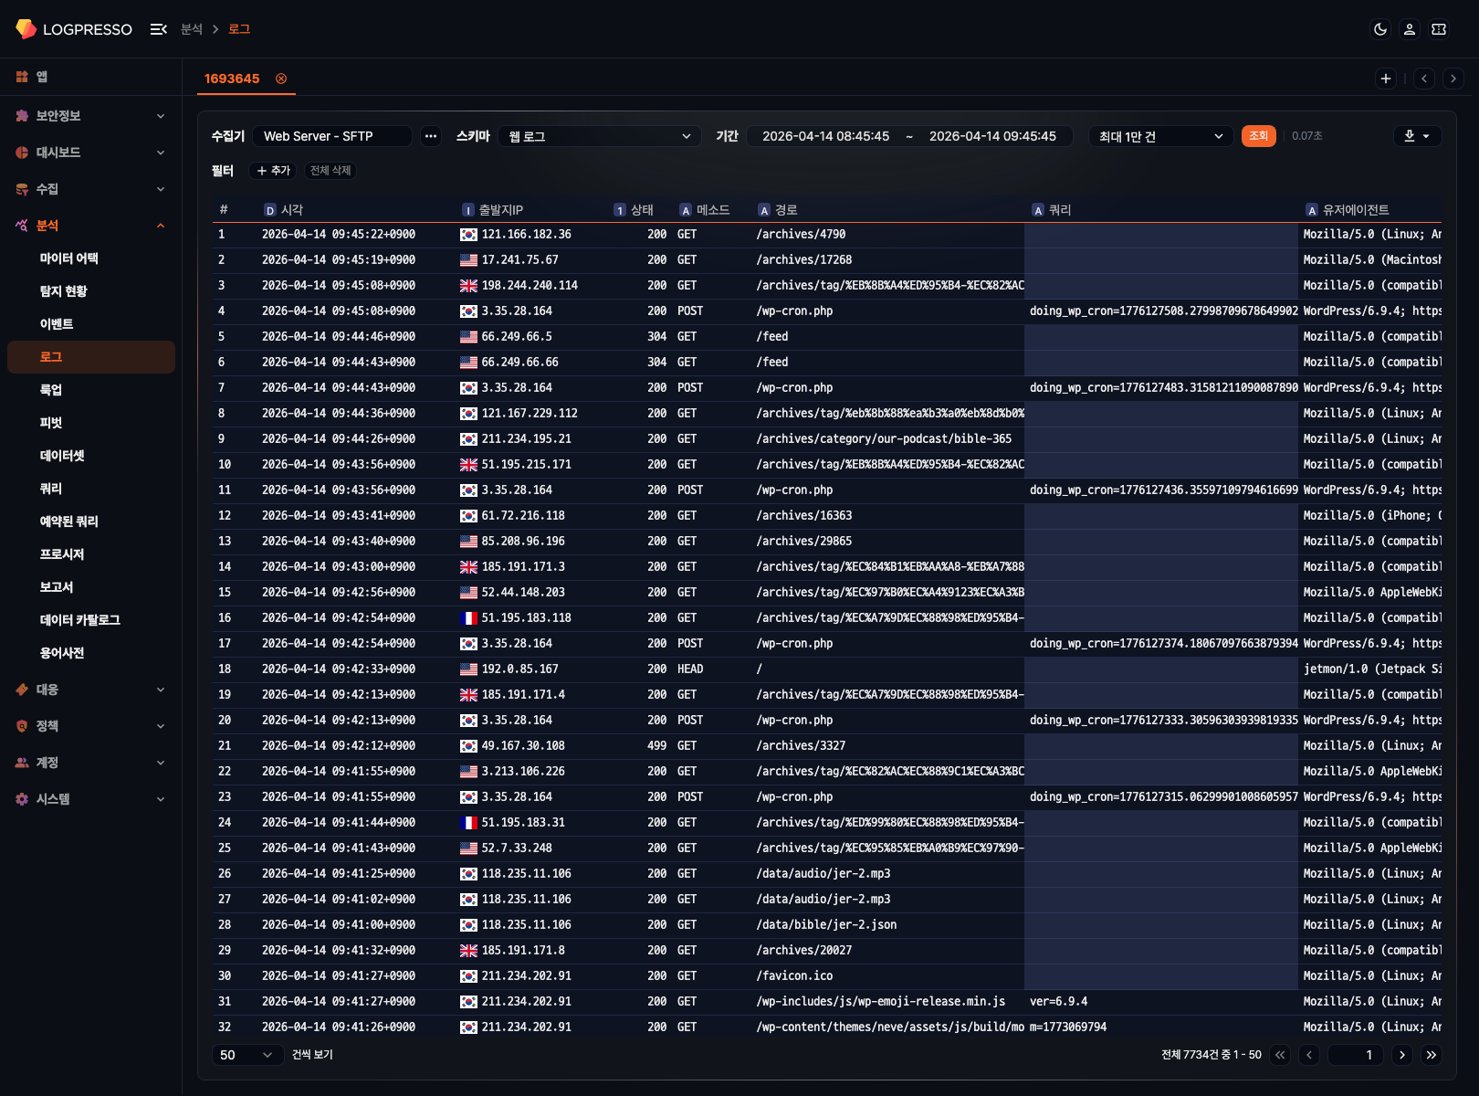Open the user profile icon
This screenshot has height=1096, width=1479.
tap(1410, 29)
